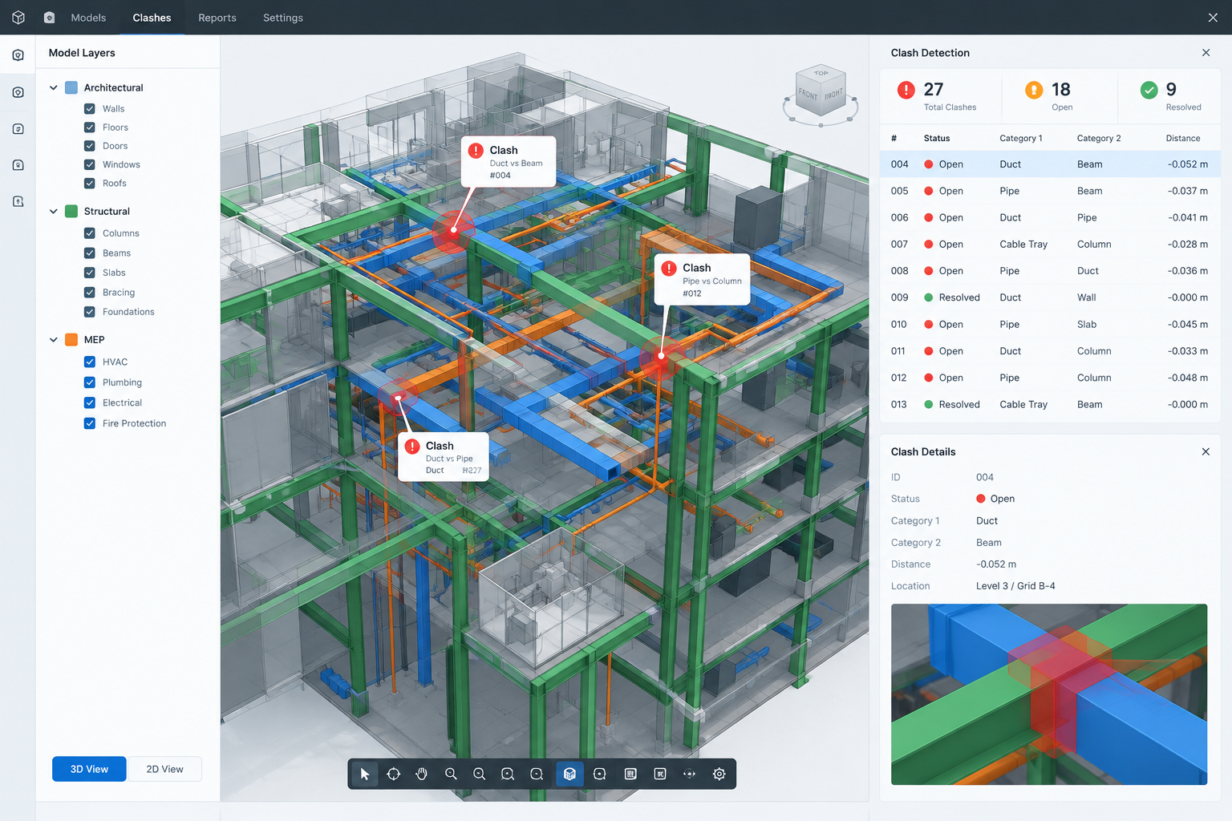Select clash row 012 Pipe vs Column
This screenshot has height=821, width=1232.
(x=1050, y=378)
